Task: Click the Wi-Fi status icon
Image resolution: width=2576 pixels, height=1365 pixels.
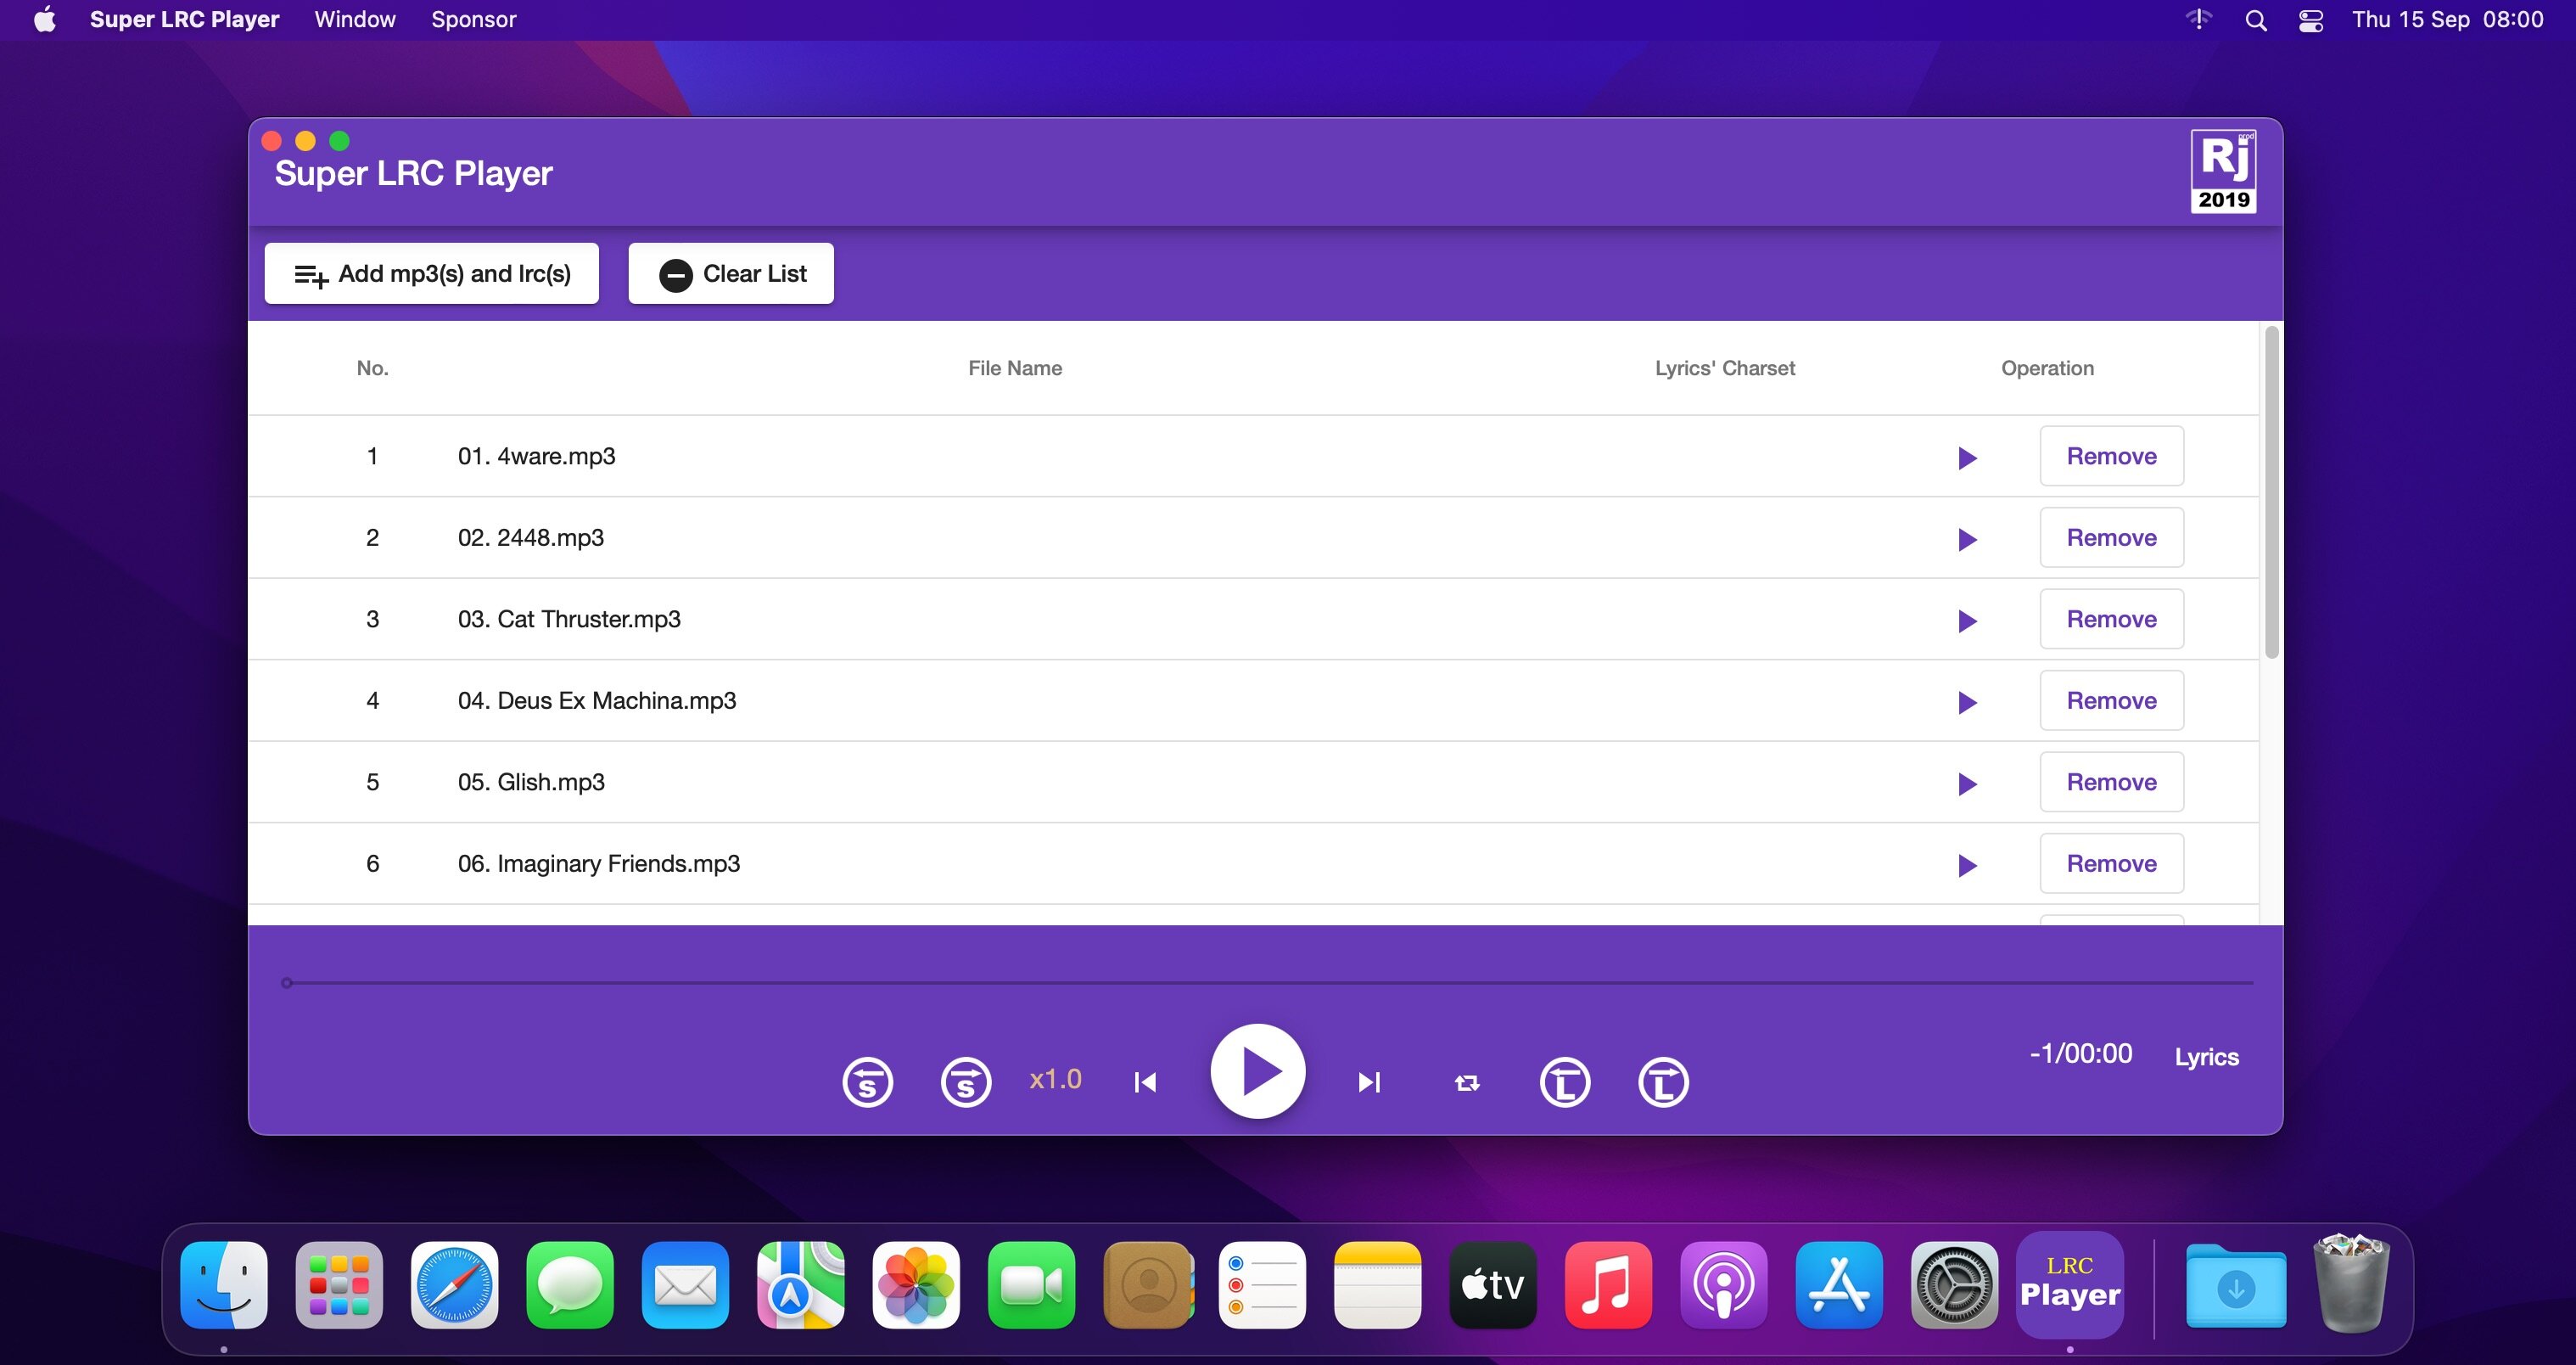Action: pyautogui.click(x=2198, y=19)
